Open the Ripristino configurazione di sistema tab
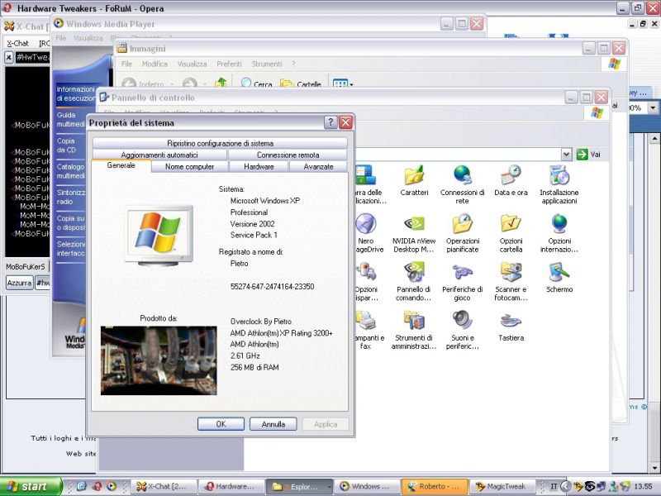Viewport: 661px width, 496px height. click(220, 143)
